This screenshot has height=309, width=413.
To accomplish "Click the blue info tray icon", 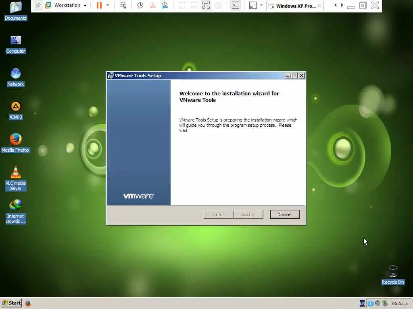I will coord(370,303).
